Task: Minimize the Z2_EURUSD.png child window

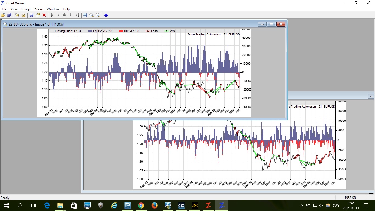Action: click(x=262, y=24)
